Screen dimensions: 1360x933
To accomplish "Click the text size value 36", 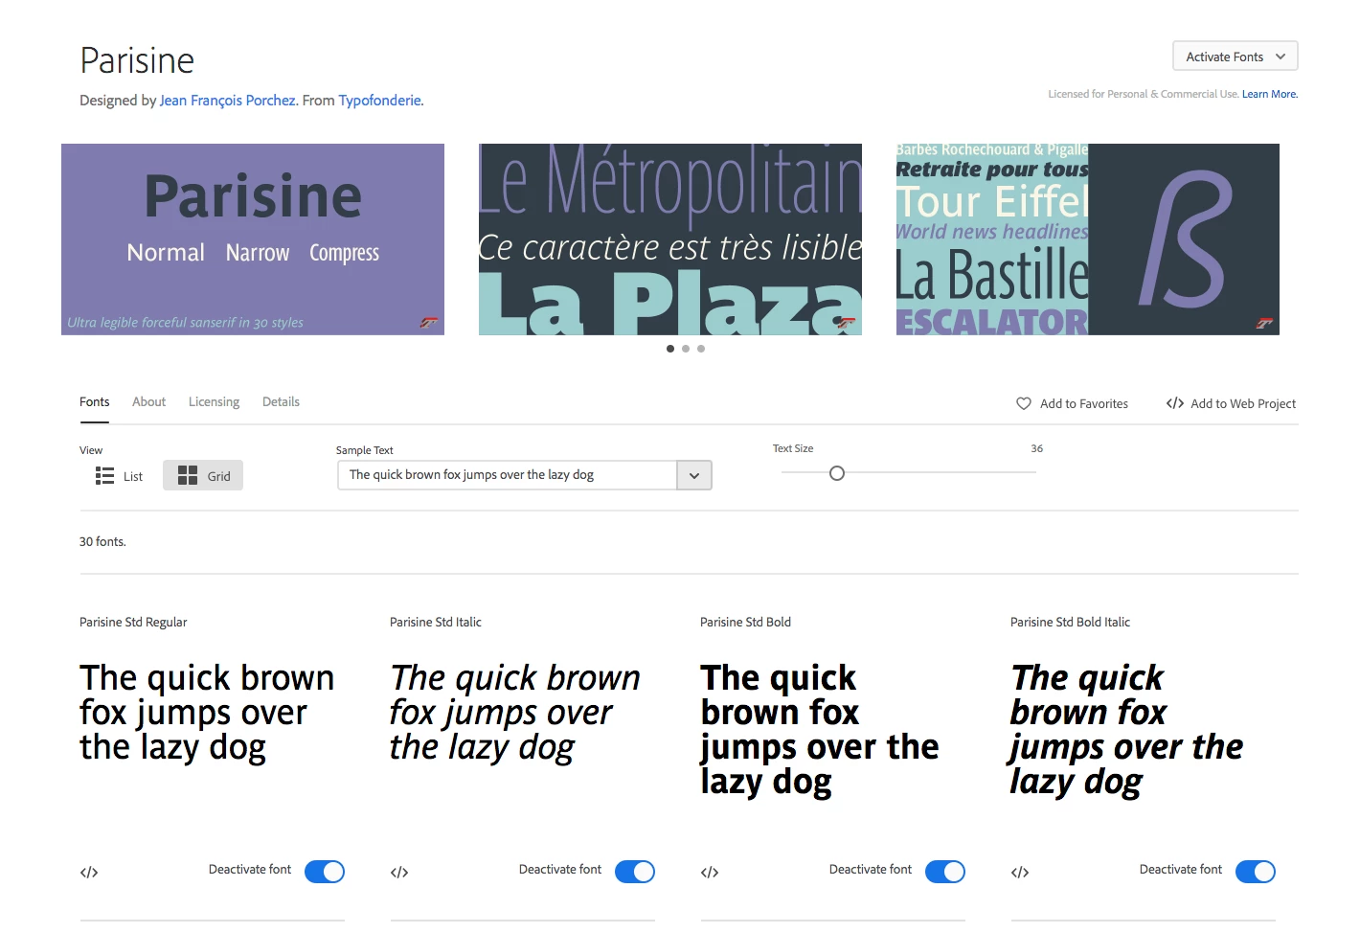I will tap(1036, 448).
